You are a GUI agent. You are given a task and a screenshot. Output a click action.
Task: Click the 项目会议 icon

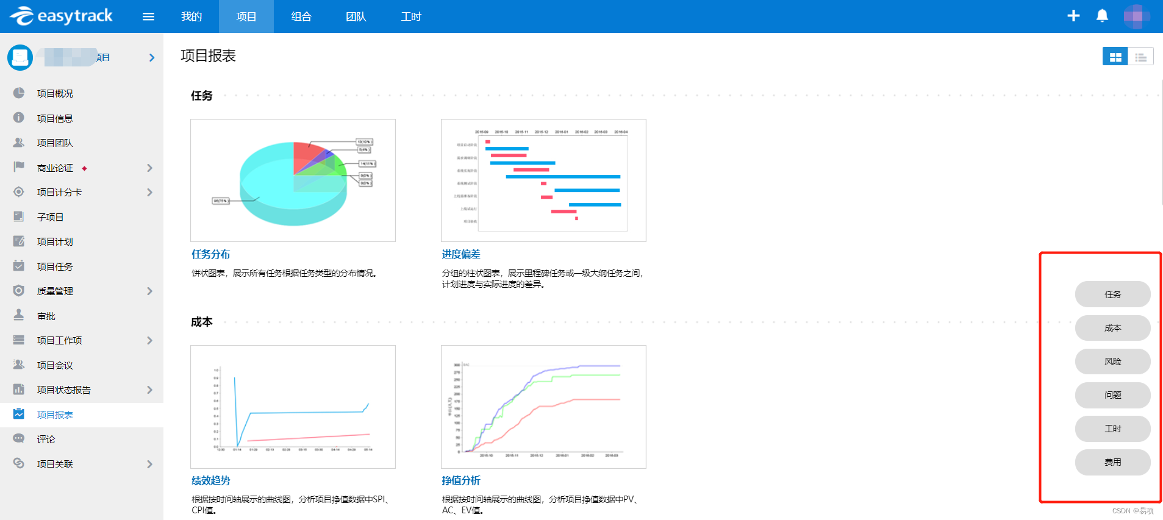(x=19, y=365)
